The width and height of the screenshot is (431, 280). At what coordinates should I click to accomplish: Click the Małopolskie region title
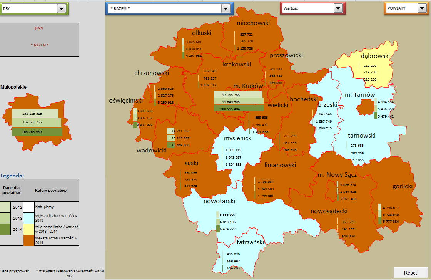pos(13,87)
